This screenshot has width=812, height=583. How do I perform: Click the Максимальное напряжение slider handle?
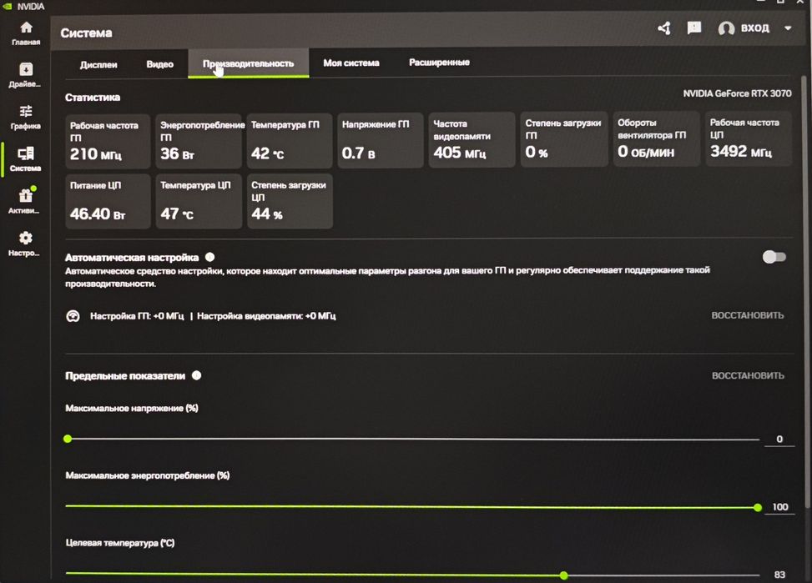pos(68,439)
